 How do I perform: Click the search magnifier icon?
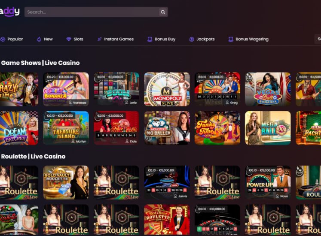pos(163,12)
